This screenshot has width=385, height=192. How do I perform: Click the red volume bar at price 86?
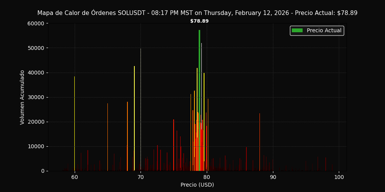click(x=246, y=159)
